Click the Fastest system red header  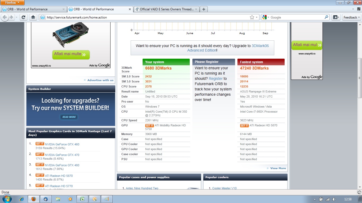coord(261,62)
